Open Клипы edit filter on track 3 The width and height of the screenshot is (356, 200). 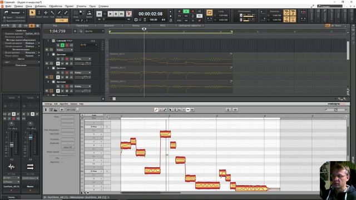(83, 73)
